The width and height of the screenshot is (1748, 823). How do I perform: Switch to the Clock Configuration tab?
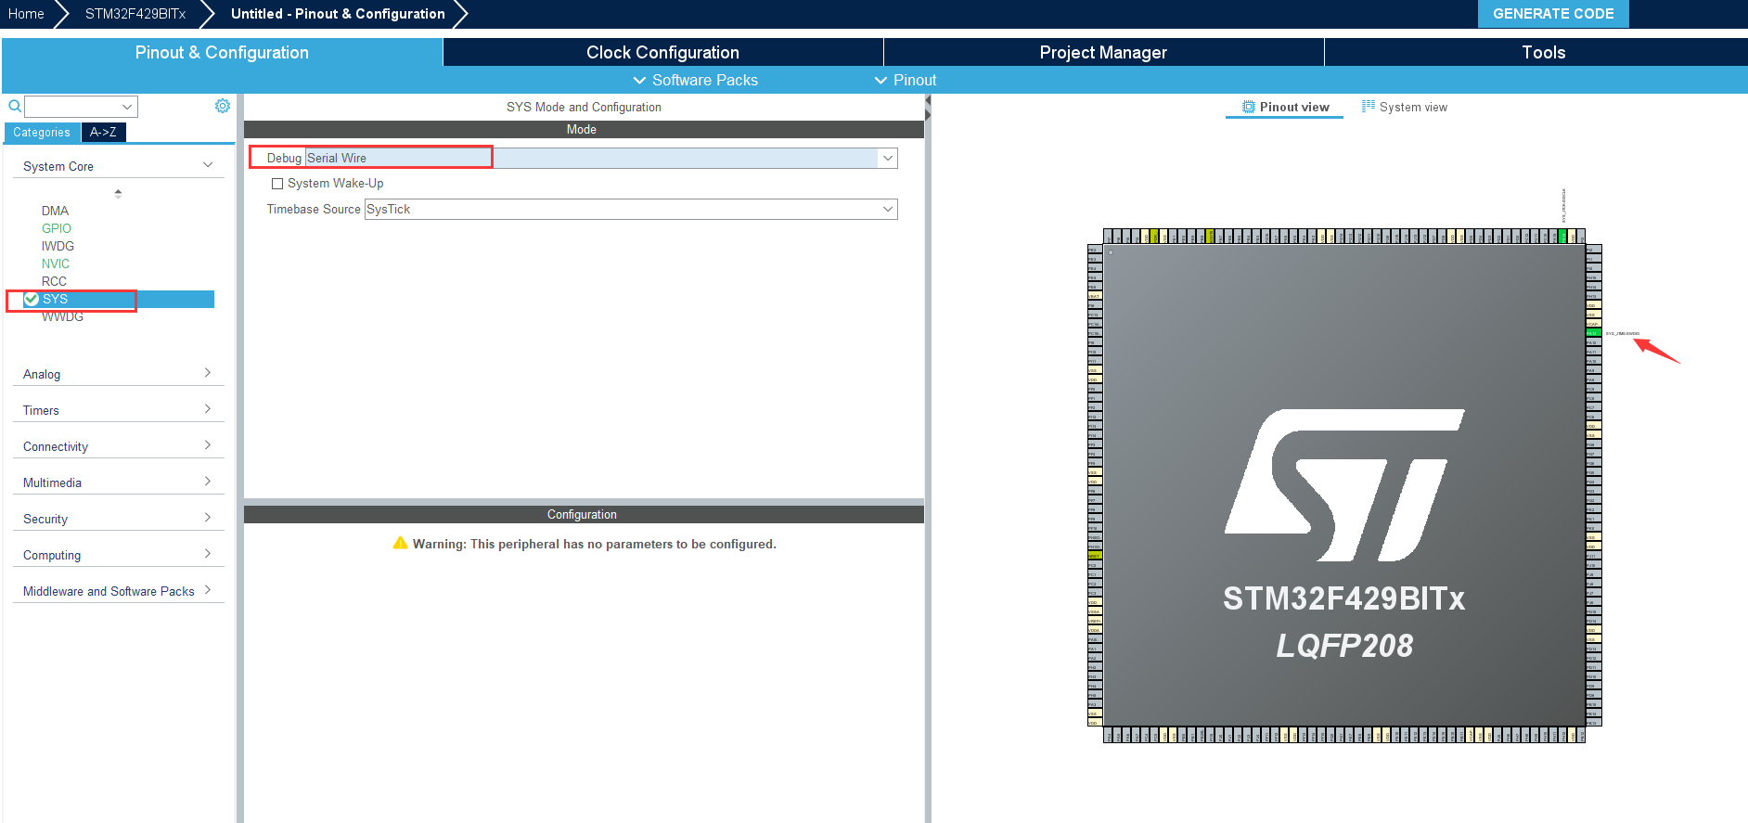tap(662, 52)
